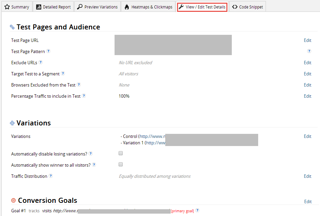Click the Conversion Goals target icon
The image size is (320, 216).
pyautogui.click(x=14, y=200)
